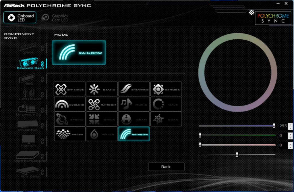Choose the Rainbow mode in grid
The image size is (294, 192).
(x=134, y=134)
